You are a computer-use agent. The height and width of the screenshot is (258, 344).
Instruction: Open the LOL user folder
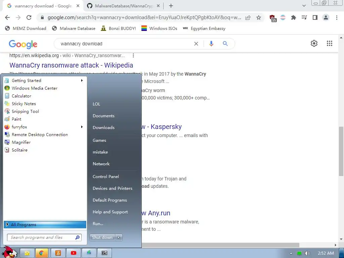(x=96, y=104)
